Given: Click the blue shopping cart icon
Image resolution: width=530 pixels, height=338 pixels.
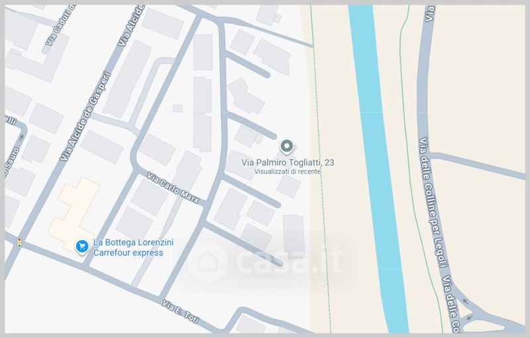Looking at the screenshot, I should [81, 246].
